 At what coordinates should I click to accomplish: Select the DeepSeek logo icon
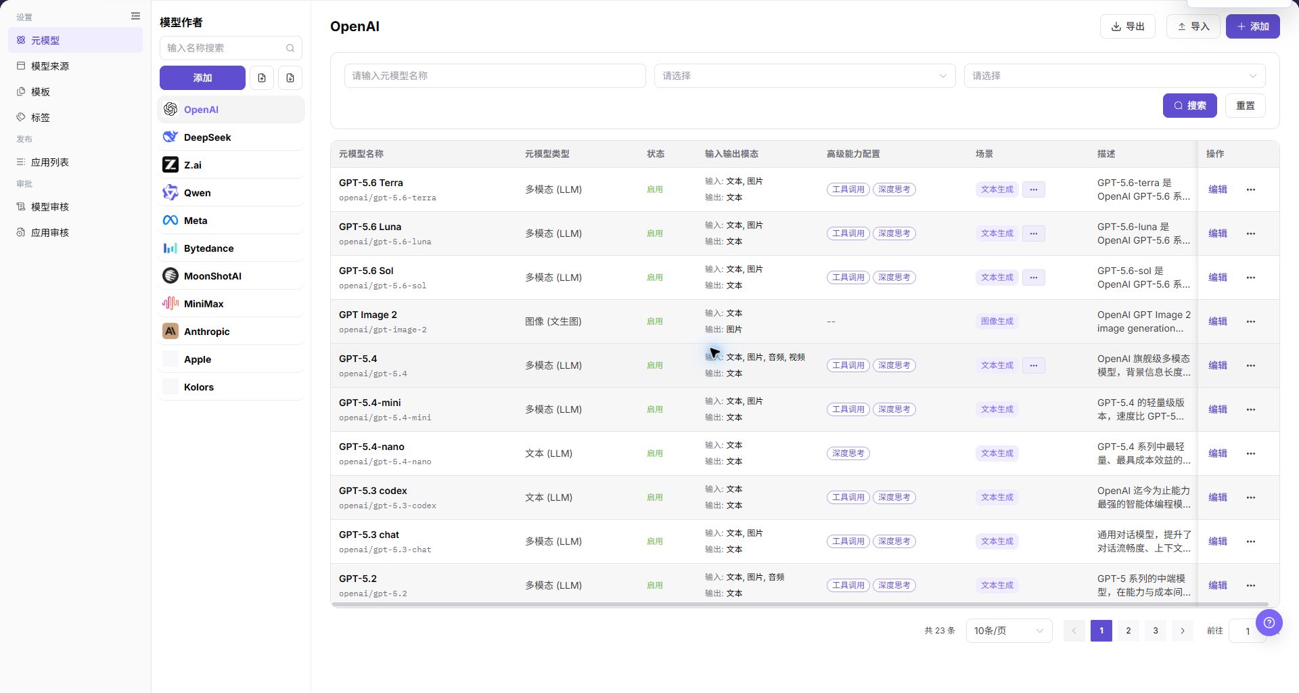tap(170, 137)
